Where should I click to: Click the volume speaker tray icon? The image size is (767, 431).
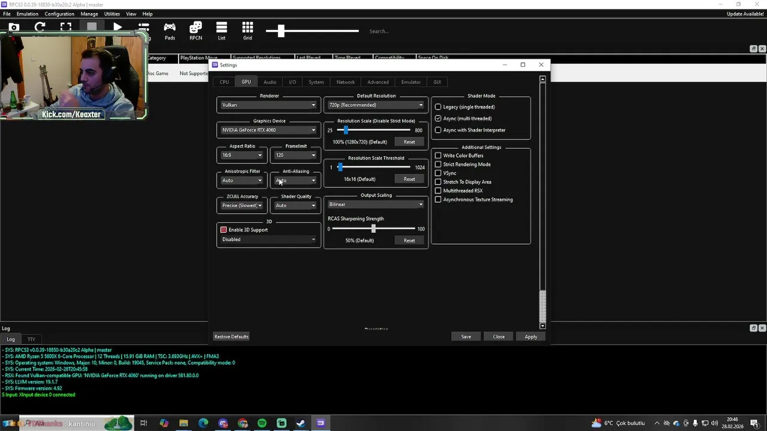(714, 423)
